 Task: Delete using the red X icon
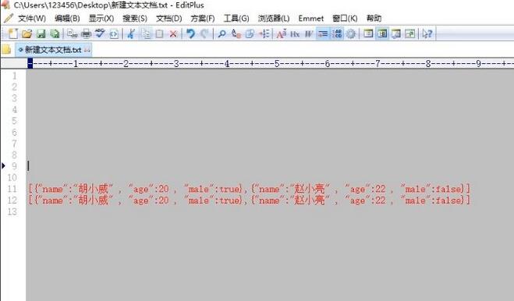(173, 34)
